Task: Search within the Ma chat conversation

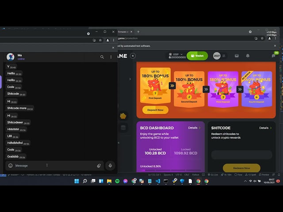Action: click(x=102, y=57)
